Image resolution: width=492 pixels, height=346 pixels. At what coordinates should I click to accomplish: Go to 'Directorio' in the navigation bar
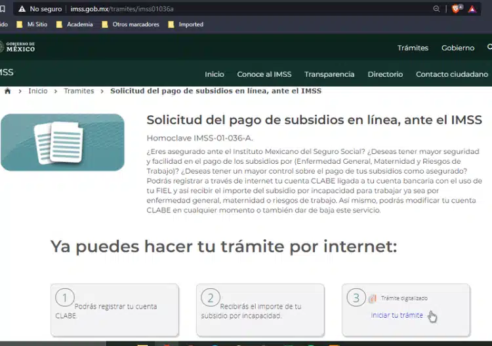[385, 74]
